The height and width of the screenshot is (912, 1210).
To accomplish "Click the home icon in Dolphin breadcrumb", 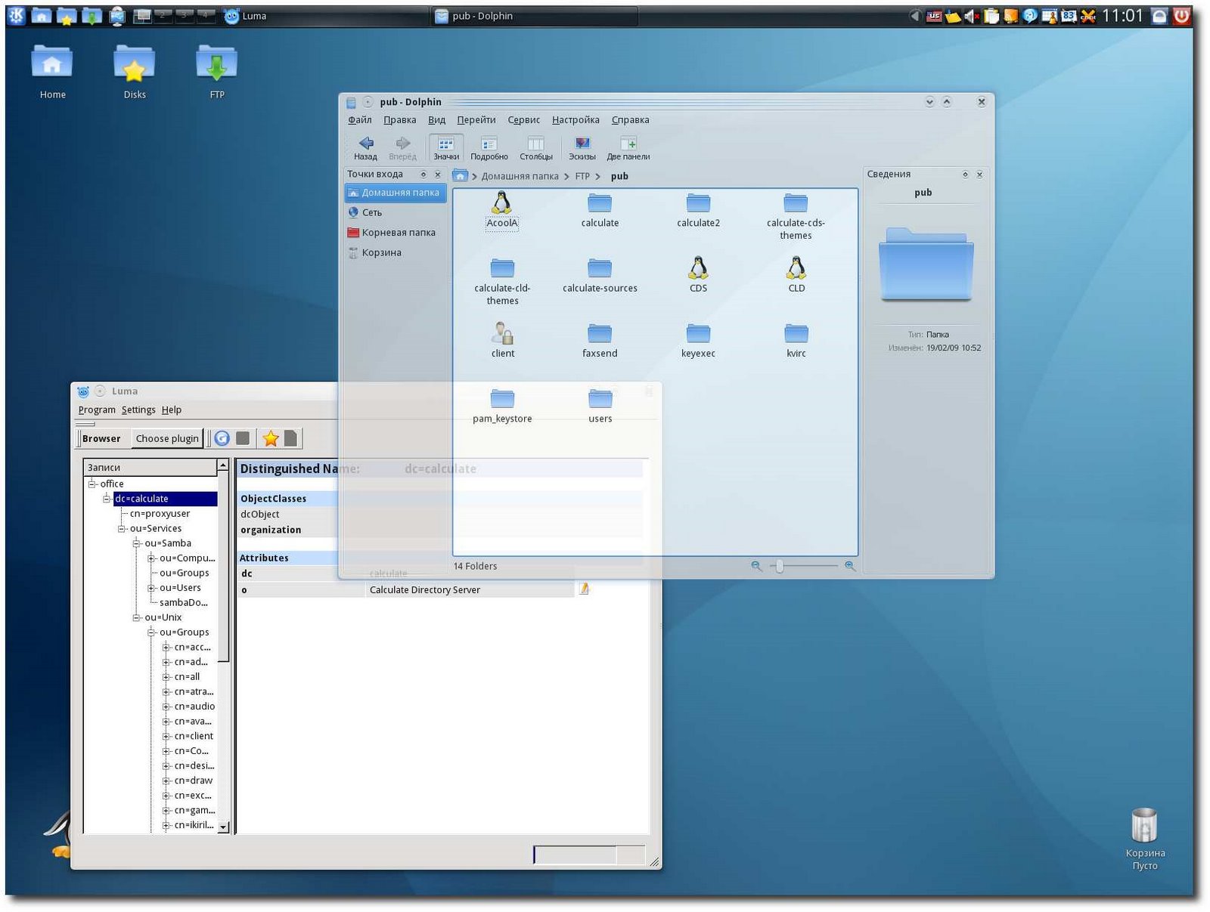I will click(460, 176).
